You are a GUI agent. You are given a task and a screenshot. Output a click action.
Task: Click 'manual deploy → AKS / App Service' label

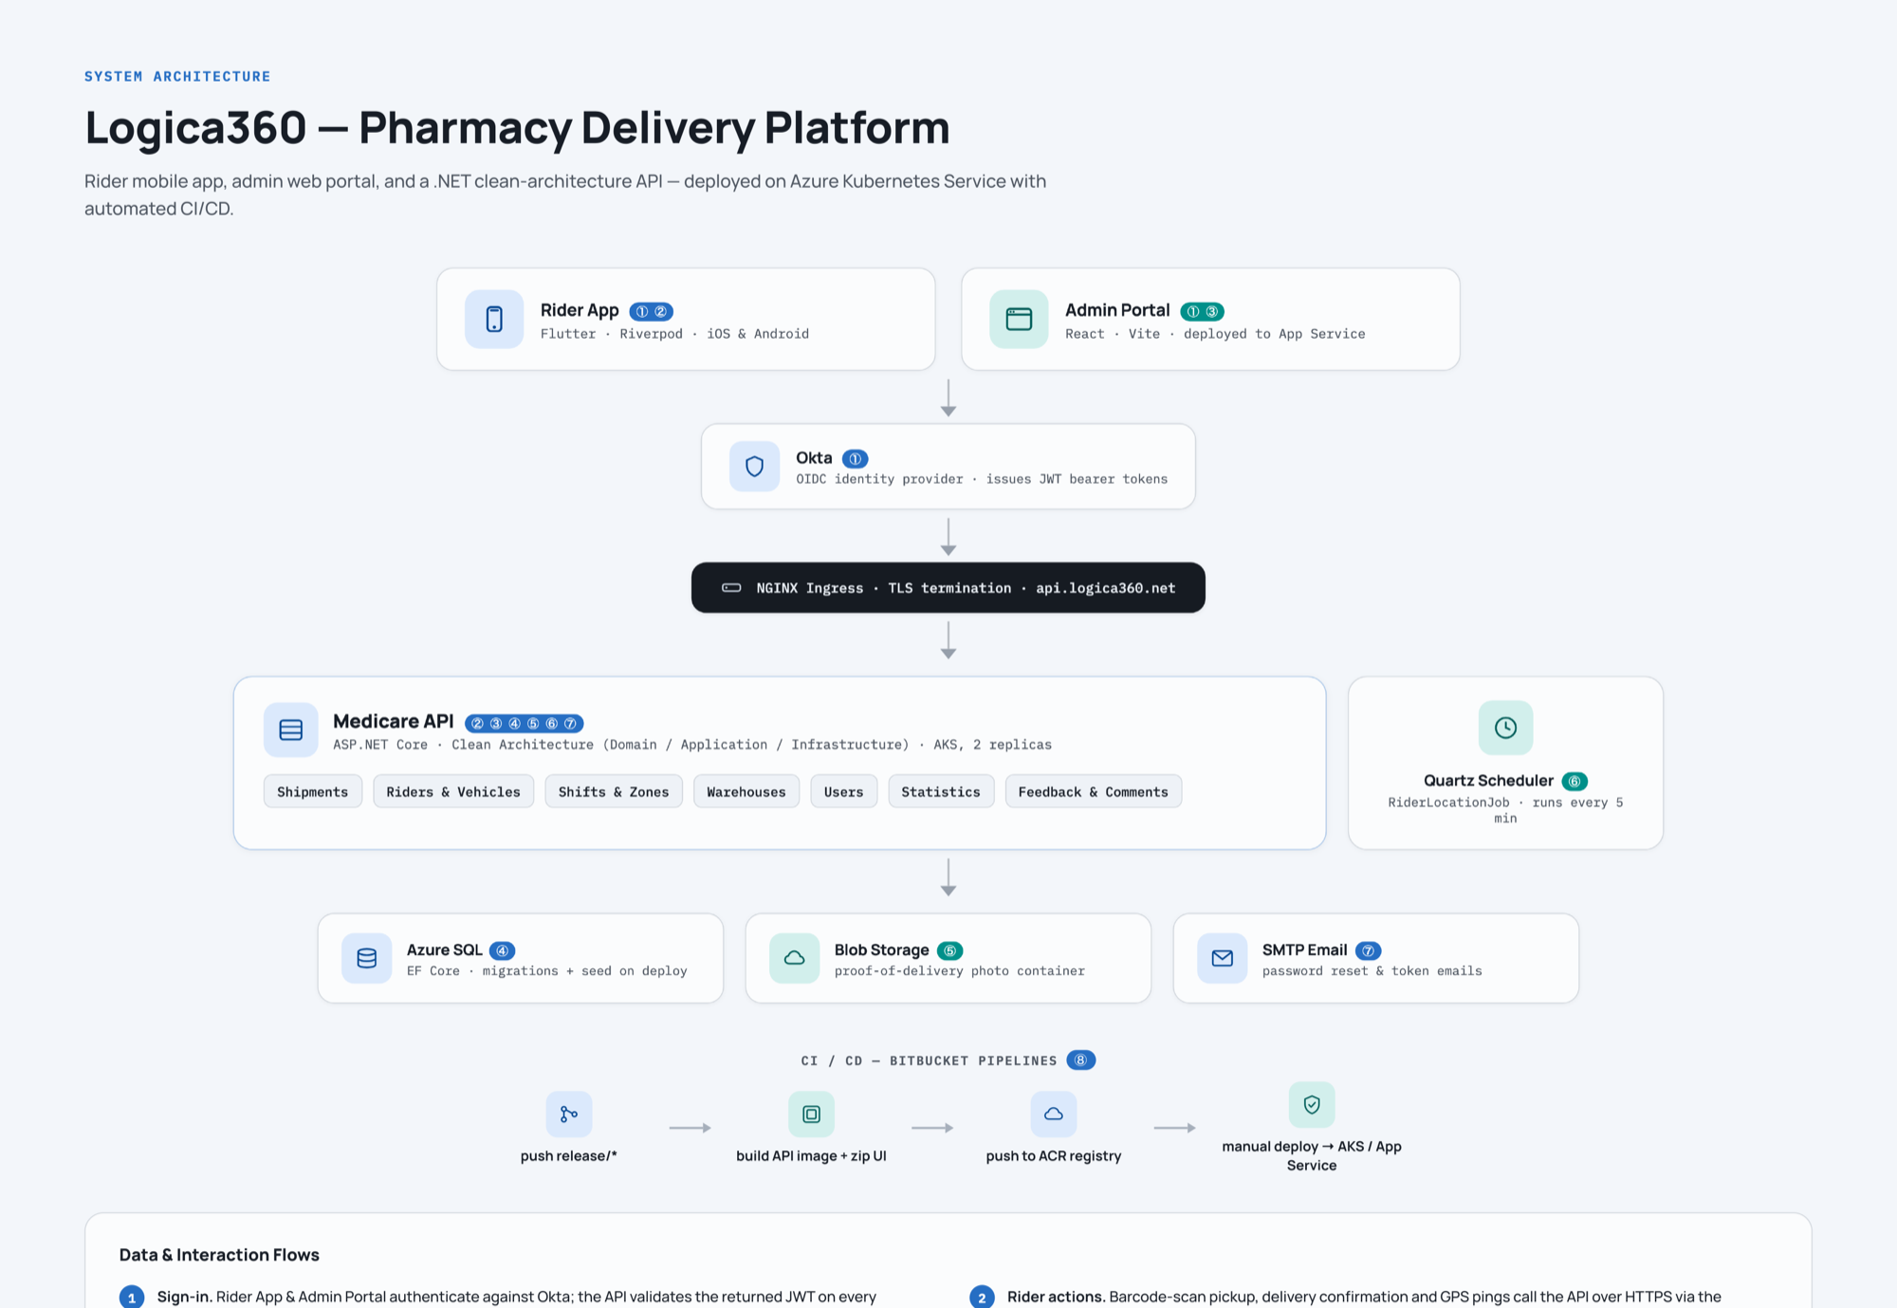1312,1156
